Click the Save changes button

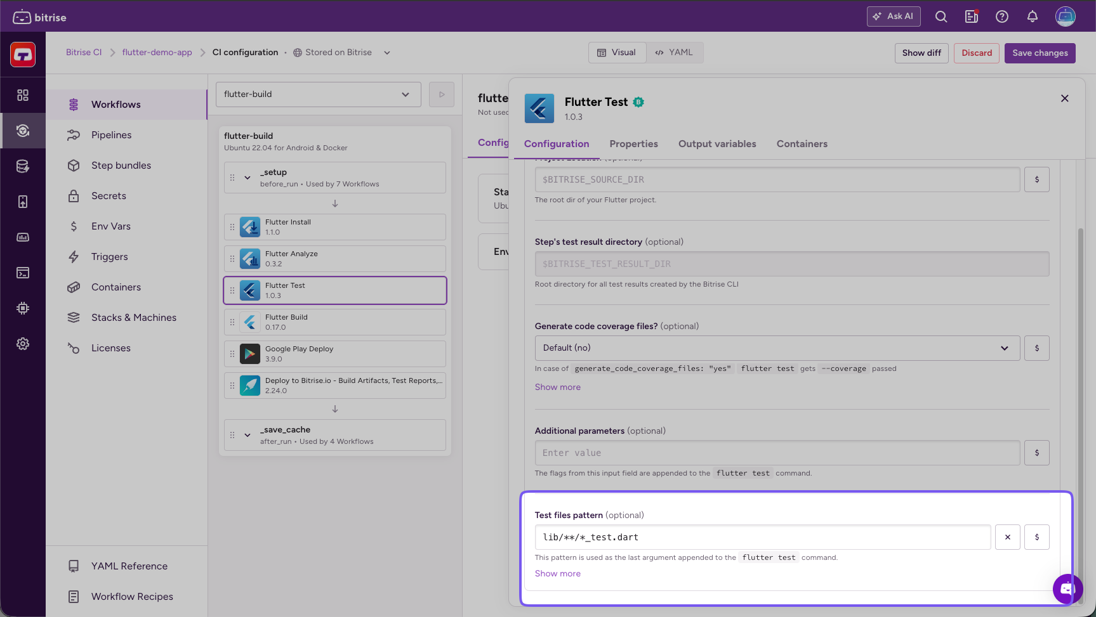(1040, 53)
